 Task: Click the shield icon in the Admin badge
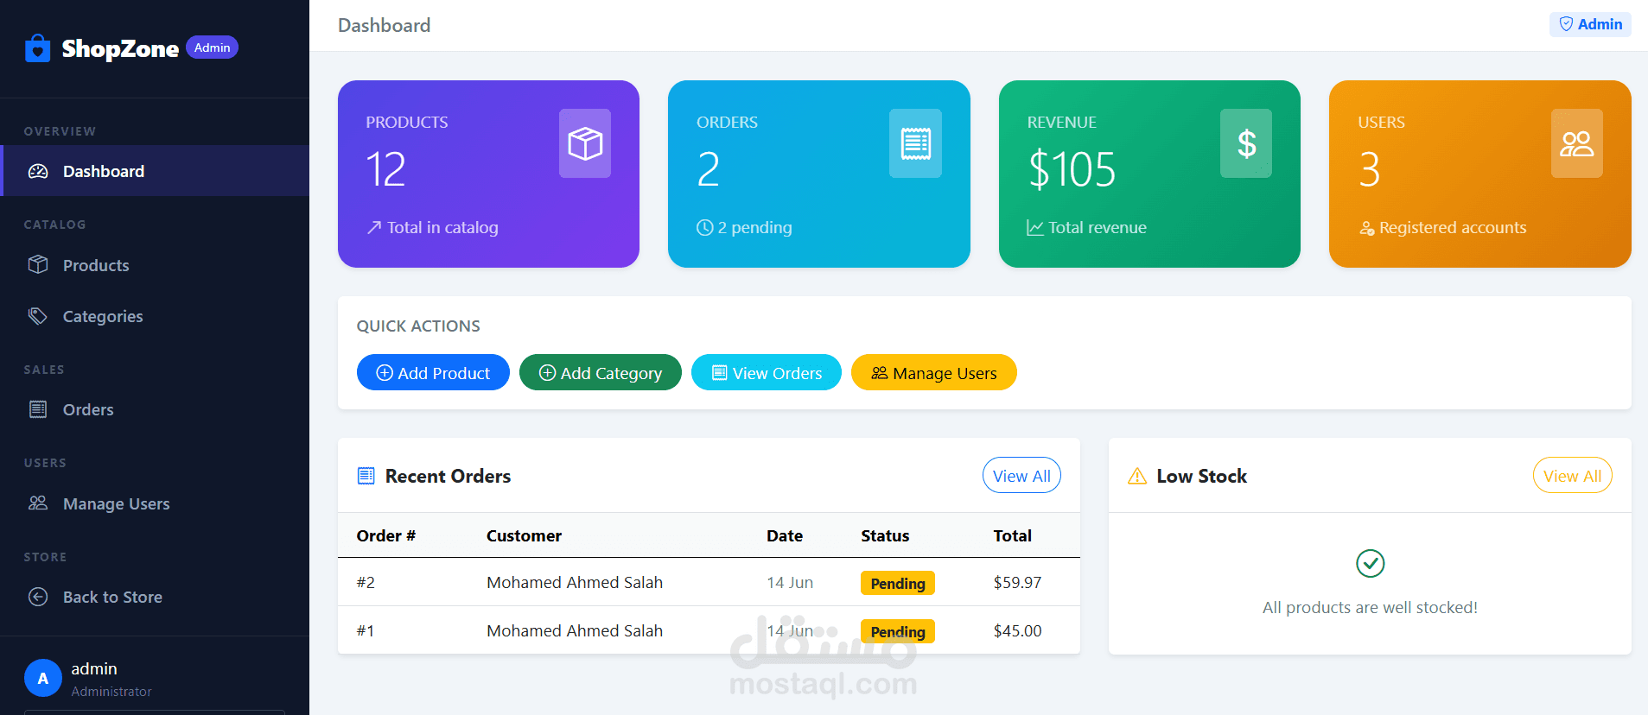click(x=1566, y=24)
